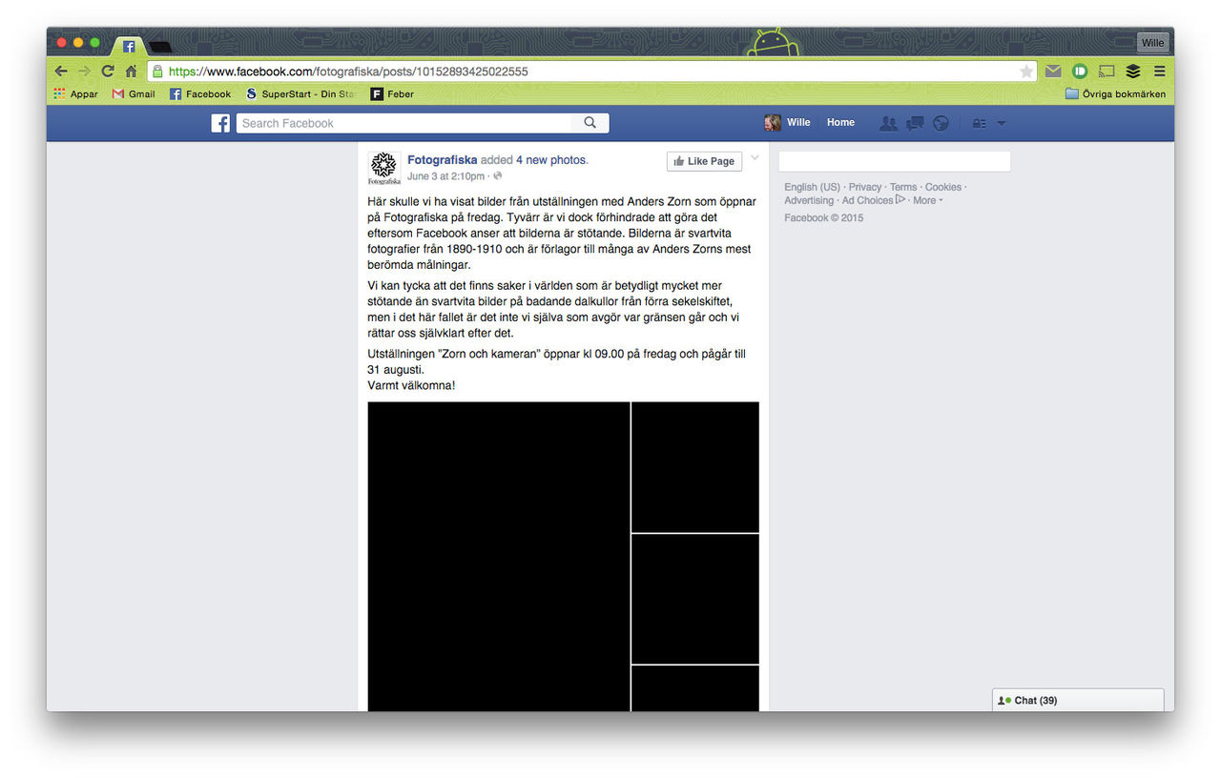Open the Cast extension icon
Viewport: 1221px width, 778px height.
(x=1107, y=72)
